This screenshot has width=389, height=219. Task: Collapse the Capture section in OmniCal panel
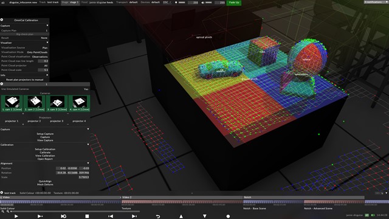click(x=47, y=26)
